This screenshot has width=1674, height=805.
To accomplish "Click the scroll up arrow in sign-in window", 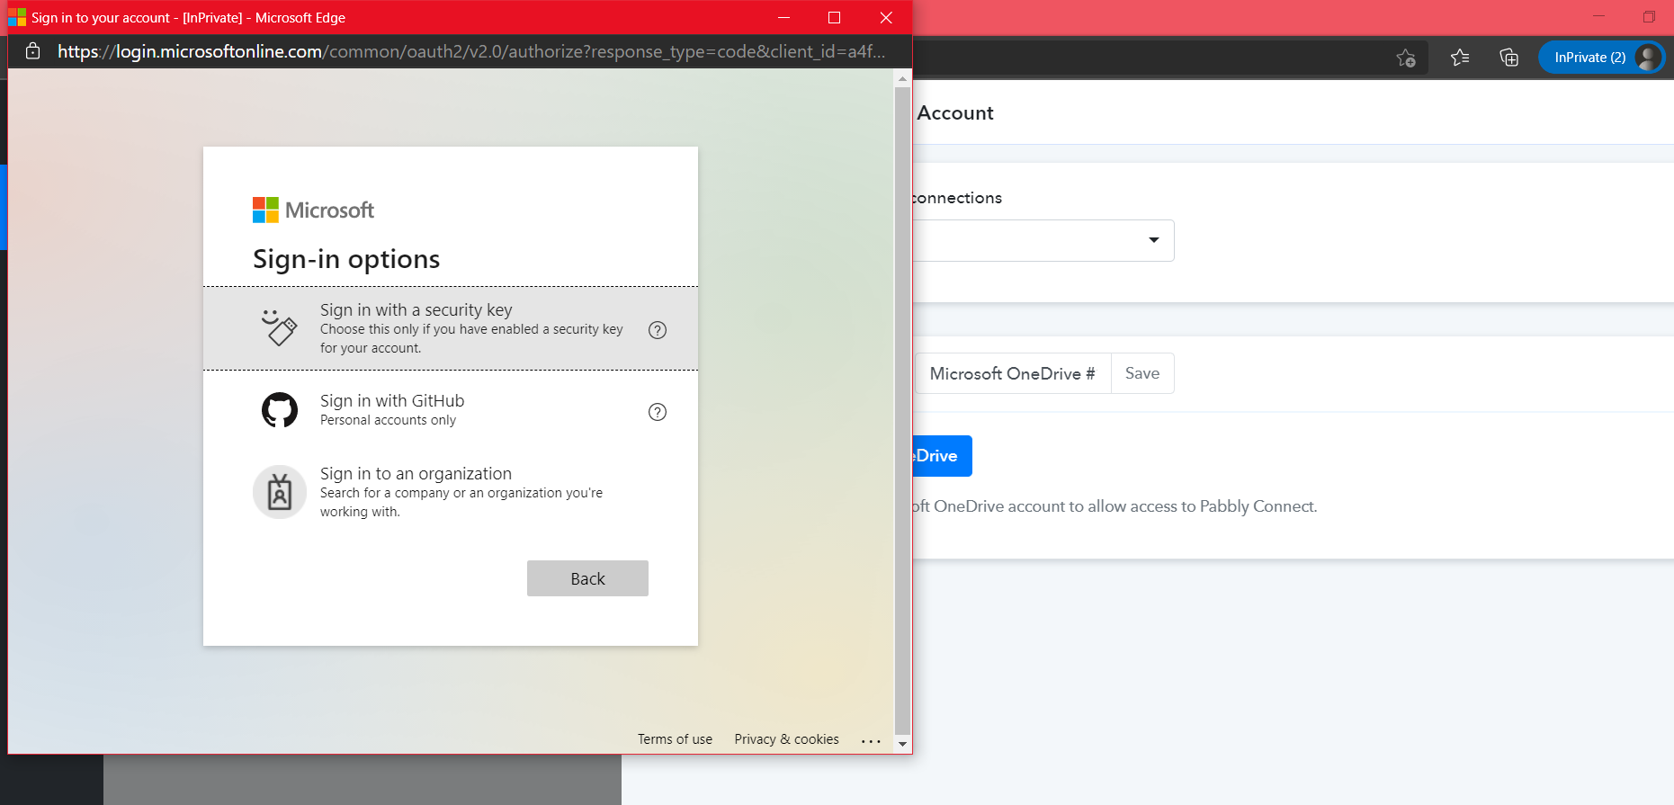I will tap(902, 79).
